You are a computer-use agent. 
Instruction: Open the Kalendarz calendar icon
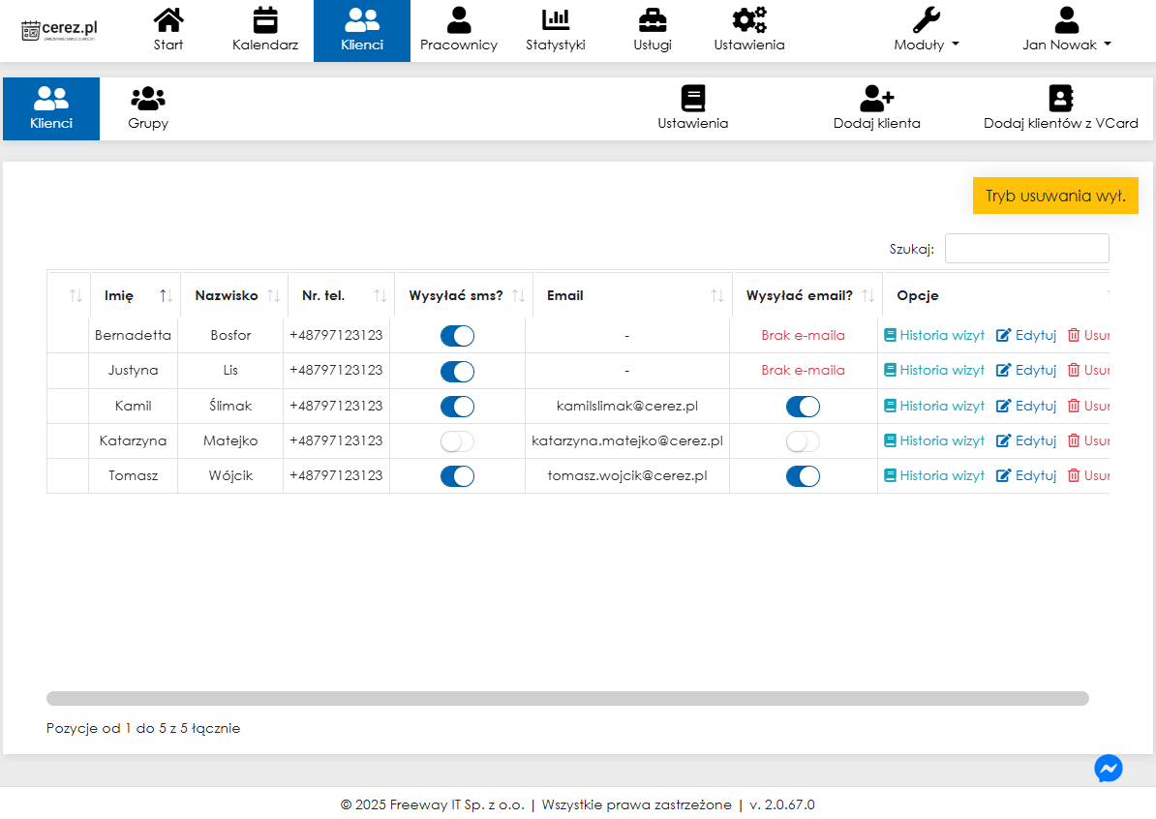[x=264, y=21]
